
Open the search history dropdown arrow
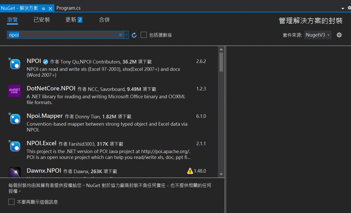(x=126, y=35)
